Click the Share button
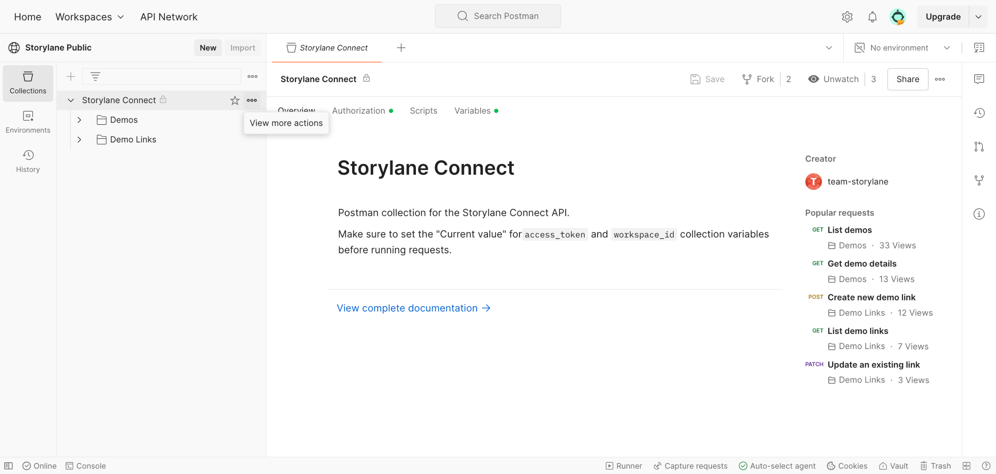This screenshot has height=474, width=996. [907, 79]
